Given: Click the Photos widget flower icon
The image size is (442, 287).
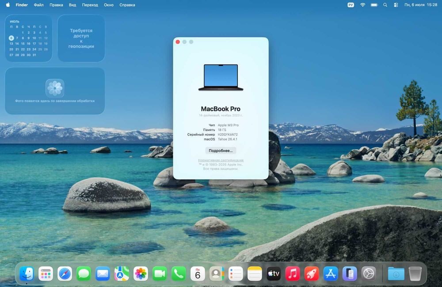Looking at the screenshot, I should [55, 88].
